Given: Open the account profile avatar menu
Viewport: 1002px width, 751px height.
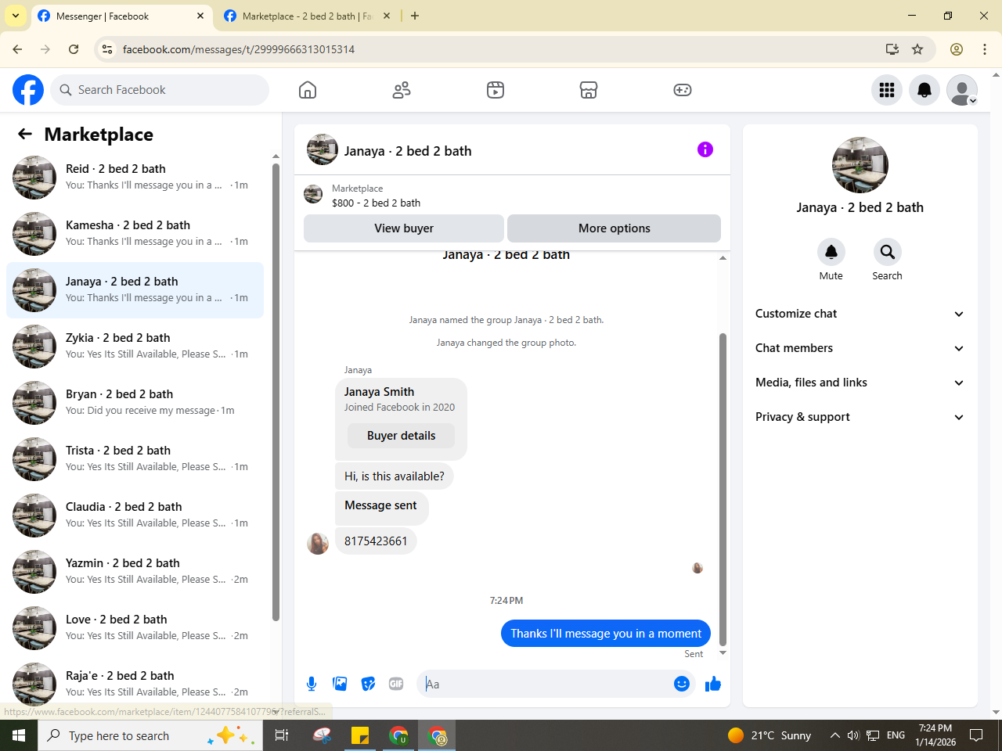Looking at the screenshot, I should (x=962, y=90).
